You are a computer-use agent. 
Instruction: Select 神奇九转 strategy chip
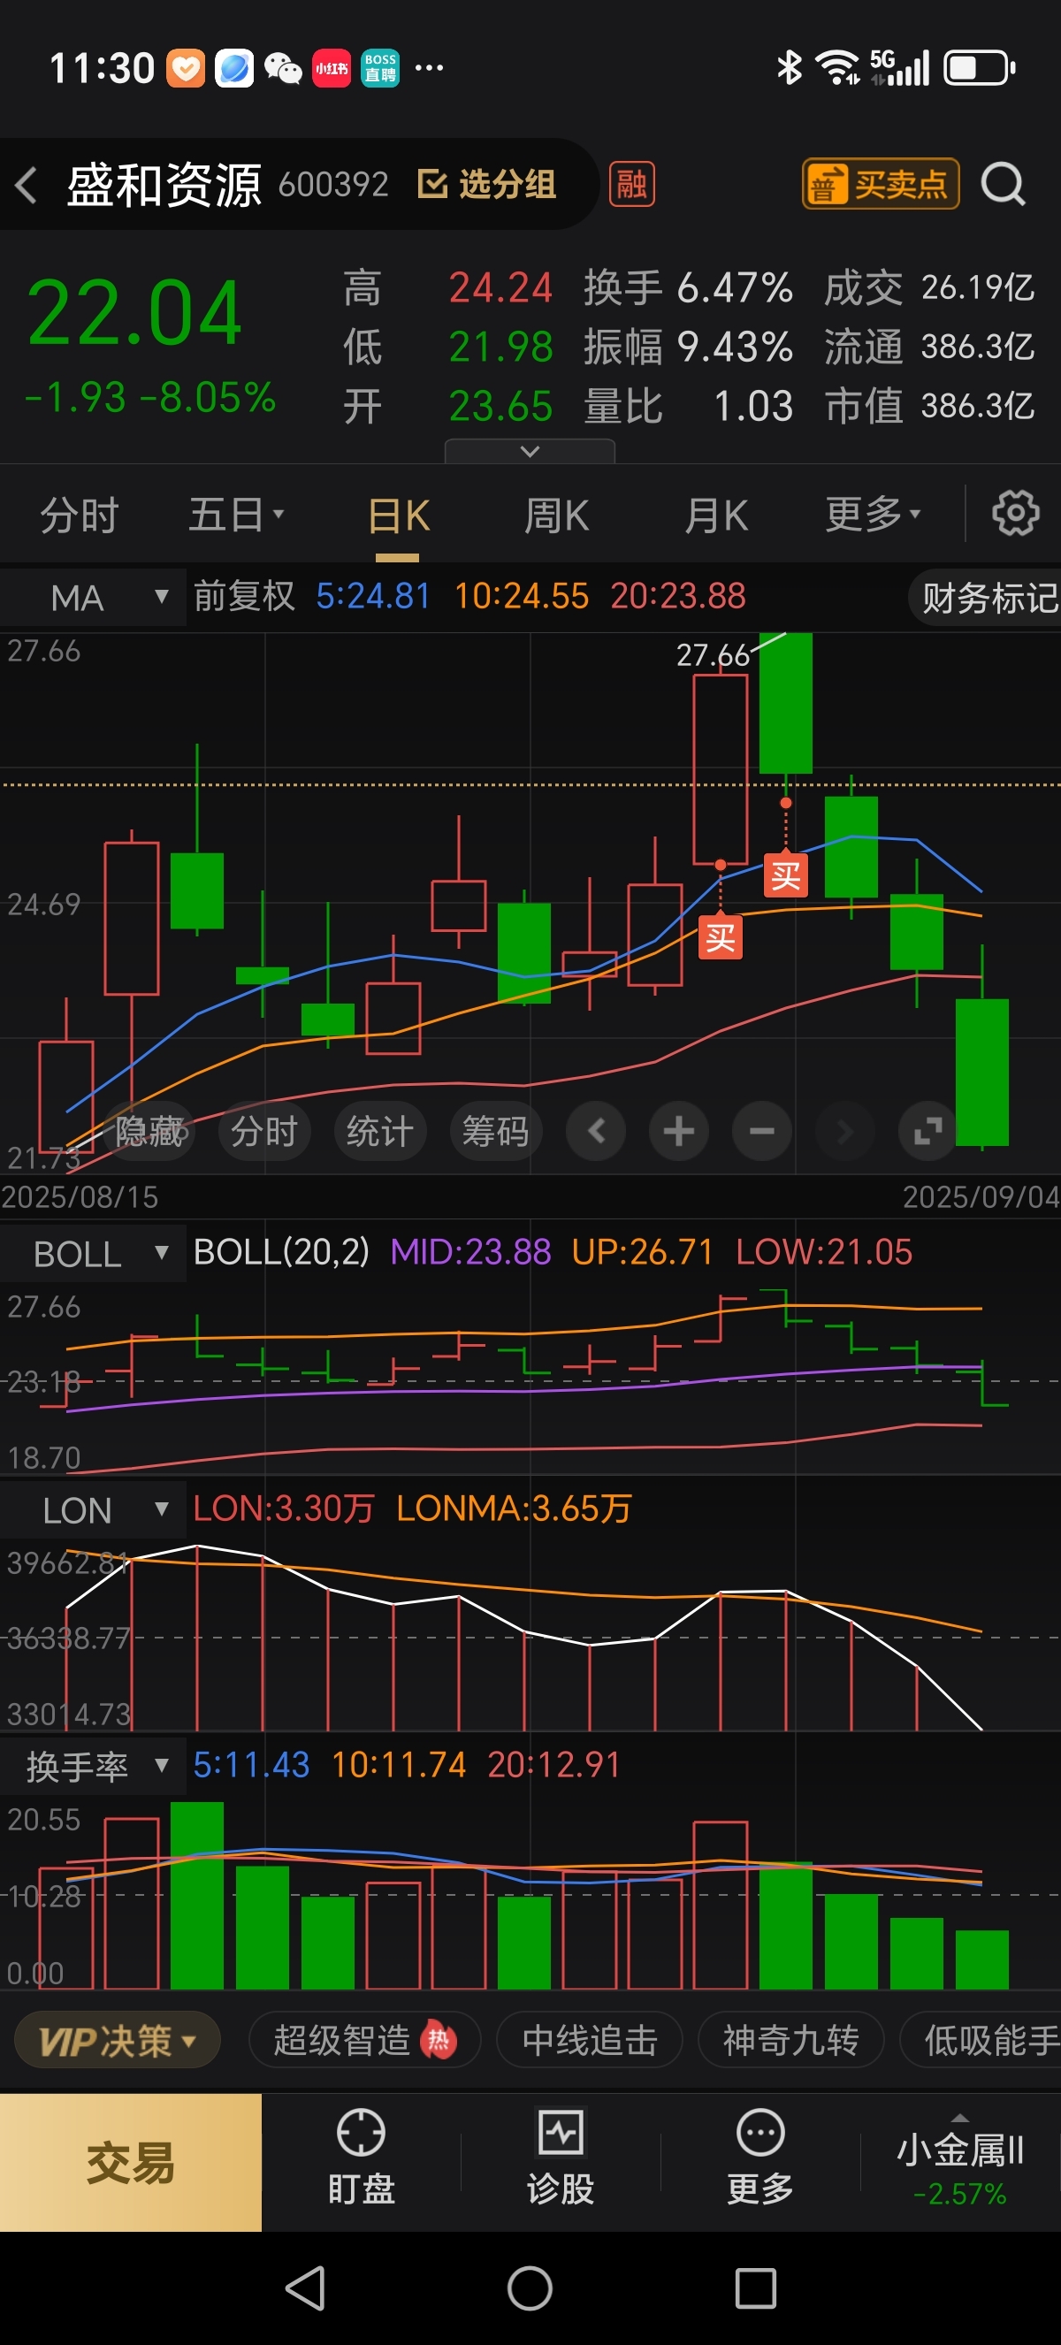tap(790, 2040)
